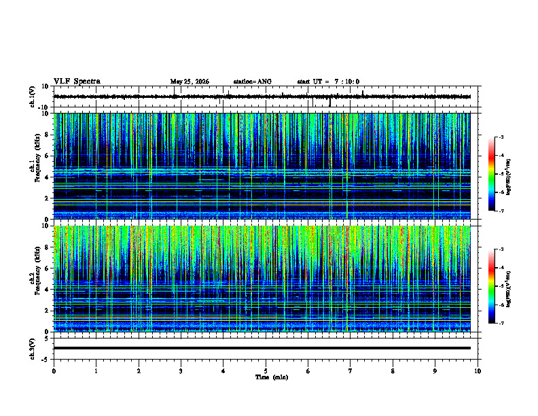This screenshot has width=538, height=416.
Task: Click the start UT time label
Action: [328, 82]
